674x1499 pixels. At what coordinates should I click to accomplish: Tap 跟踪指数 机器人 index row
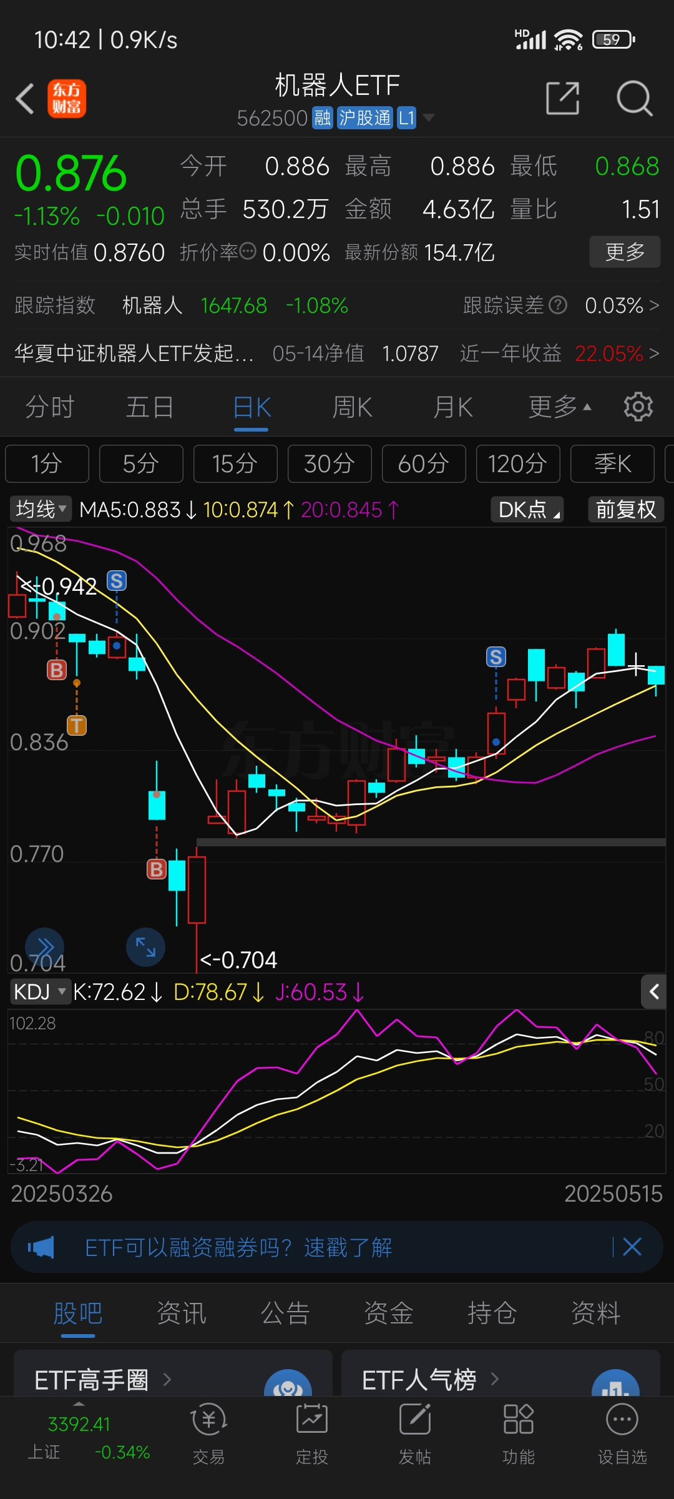pyautogui.click(x=181, y=305)
